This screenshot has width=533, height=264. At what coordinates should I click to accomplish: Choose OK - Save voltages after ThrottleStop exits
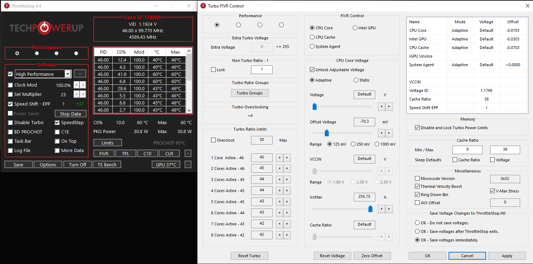pos(417,231)
